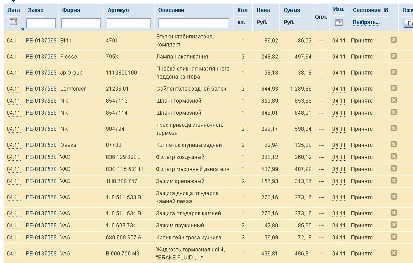This screenshot has width=413, height=263.
Task: Remove the Ossca 07783 row
Action: (394, 144)
